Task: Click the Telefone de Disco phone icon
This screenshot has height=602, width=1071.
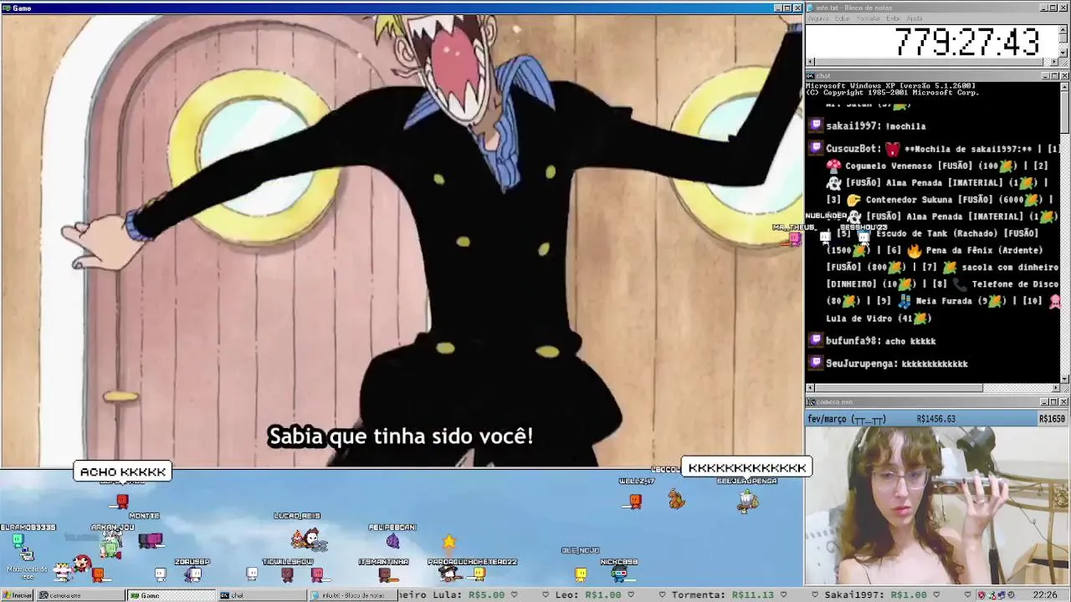Action: pyautogui.click(x=960, y=284)
